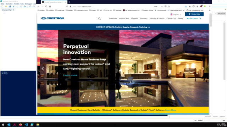Screen dimensions: 227x127
Task: Go to next hero slide arrow
Action: 203,68
